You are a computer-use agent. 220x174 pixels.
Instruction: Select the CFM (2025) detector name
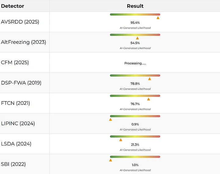[x=15, y=62]
